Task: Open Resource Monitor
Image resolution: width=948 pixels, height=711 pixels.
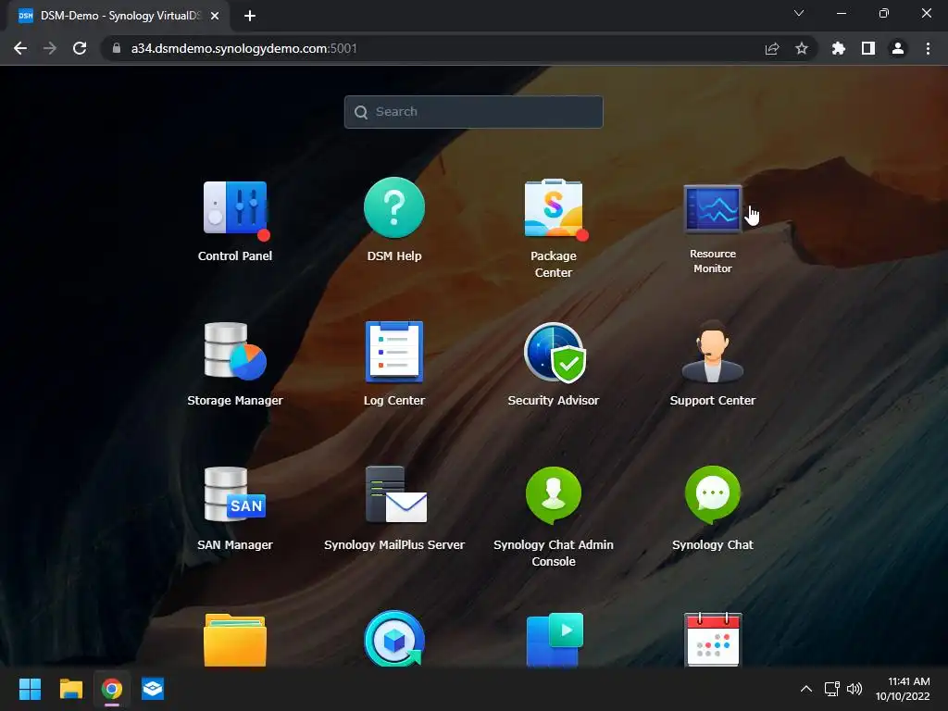Action: click(713, 209)
